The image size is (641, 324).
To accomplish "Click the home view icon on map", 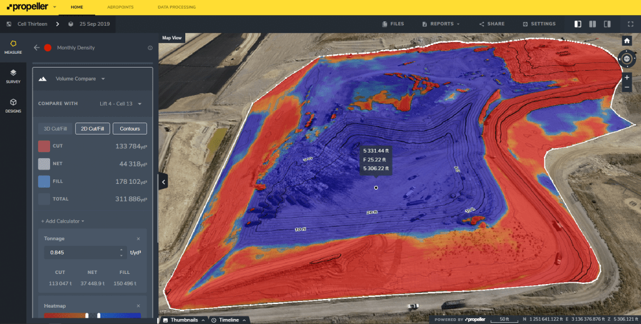I will [627, 41].
